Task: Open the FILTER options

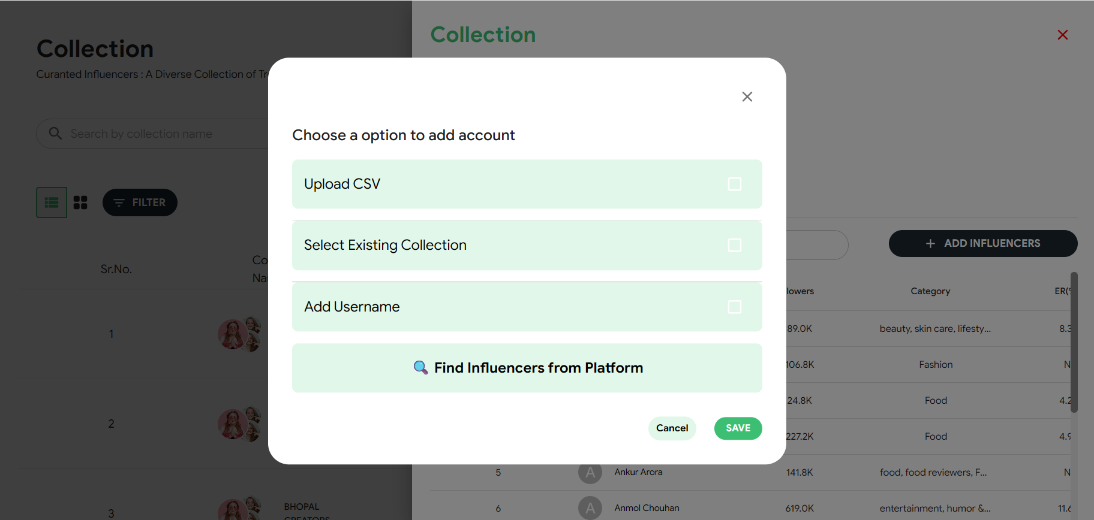Action: [x=140, y=202]
